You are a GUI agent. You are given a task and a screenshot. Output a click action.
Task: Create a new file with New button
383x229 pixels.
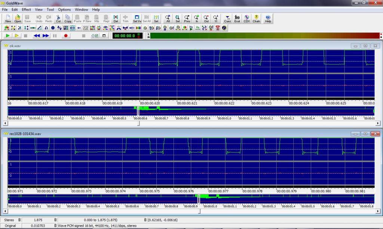point(8,18)
